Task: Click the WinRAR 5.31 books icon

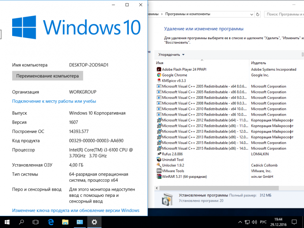Action: (x=159, y=176)
